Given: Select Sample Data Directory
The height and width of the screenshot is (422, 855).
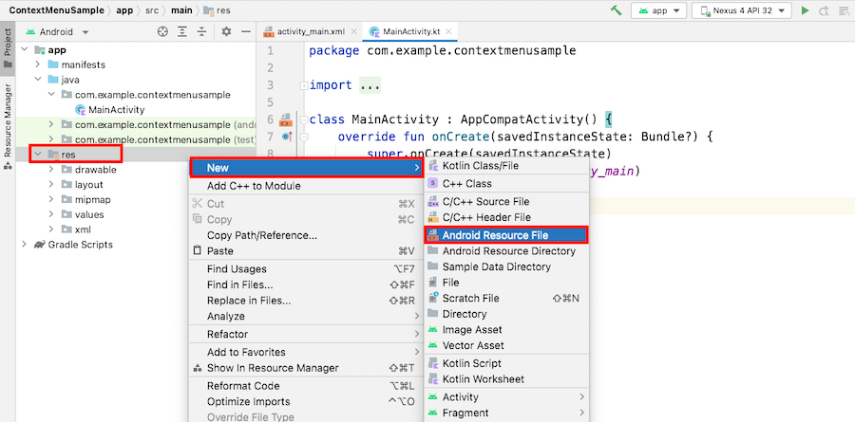Looking at the screenshot, I should click(506, 266).
